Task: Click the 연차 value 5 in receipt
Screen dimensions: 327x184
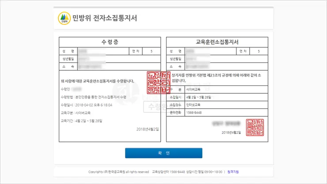Action: [152, 51]
